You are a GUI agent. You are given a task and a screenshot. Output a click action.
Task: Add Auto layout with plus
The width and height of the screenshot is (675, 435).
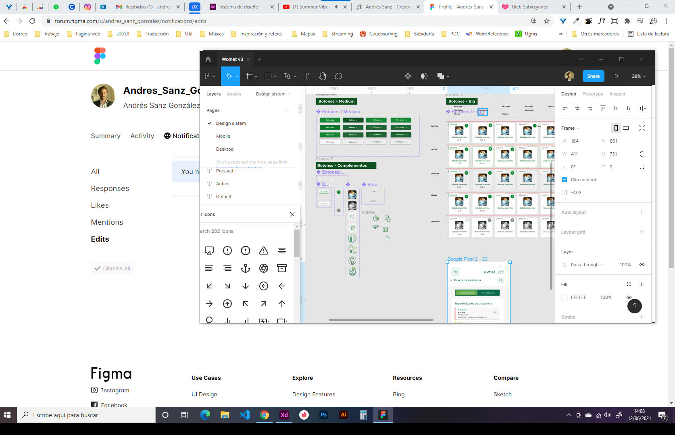tap(642, 212)
